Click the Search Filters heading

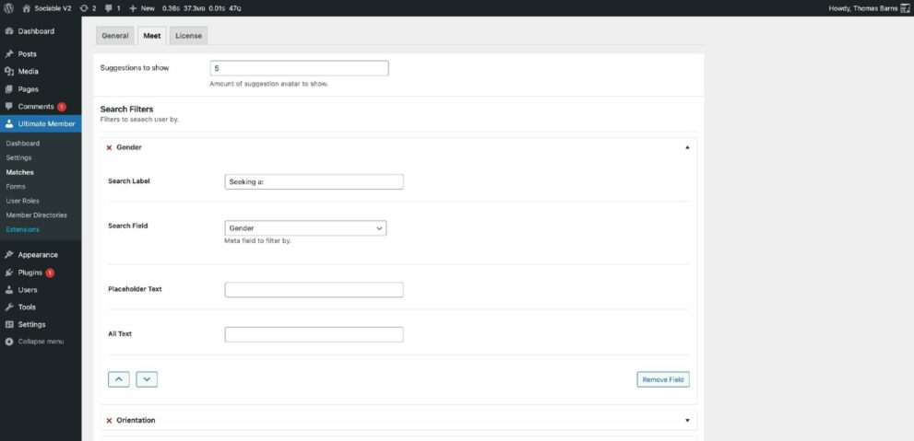pyautogui.click(x=127, y=109)
